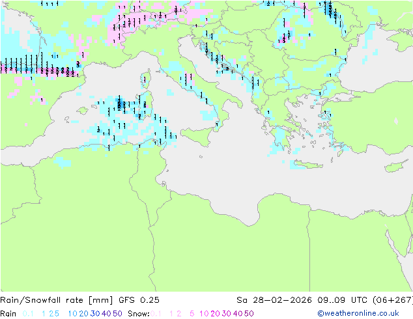The height and width of the screenshot is (319, 413).
Task: Click the "GFS 0.25" model label
Action: 139,300
